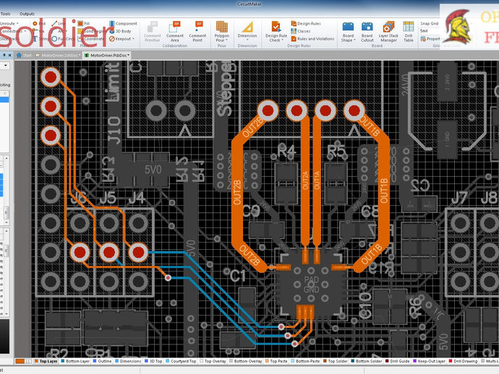
Task: Open Classes dialog
Action: (301, 31)
